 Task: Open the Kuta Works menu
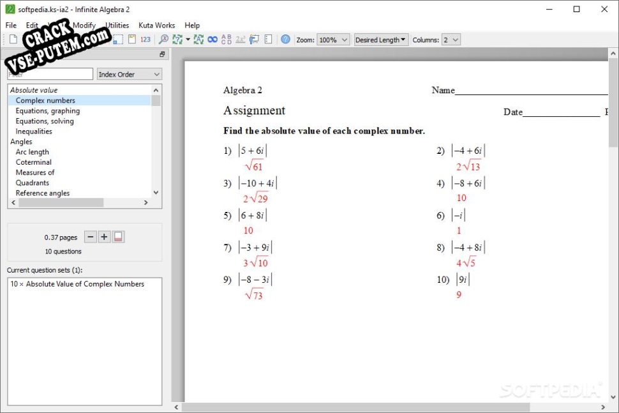157,26
